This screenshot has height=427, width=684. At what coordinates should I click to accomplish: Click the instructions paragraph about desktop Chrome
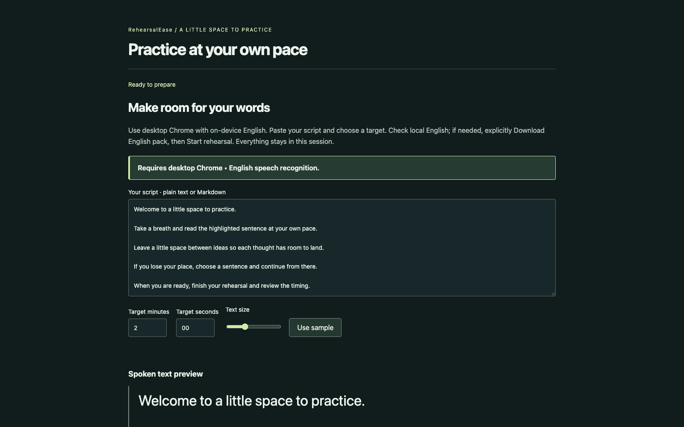[x=336, y=136]
